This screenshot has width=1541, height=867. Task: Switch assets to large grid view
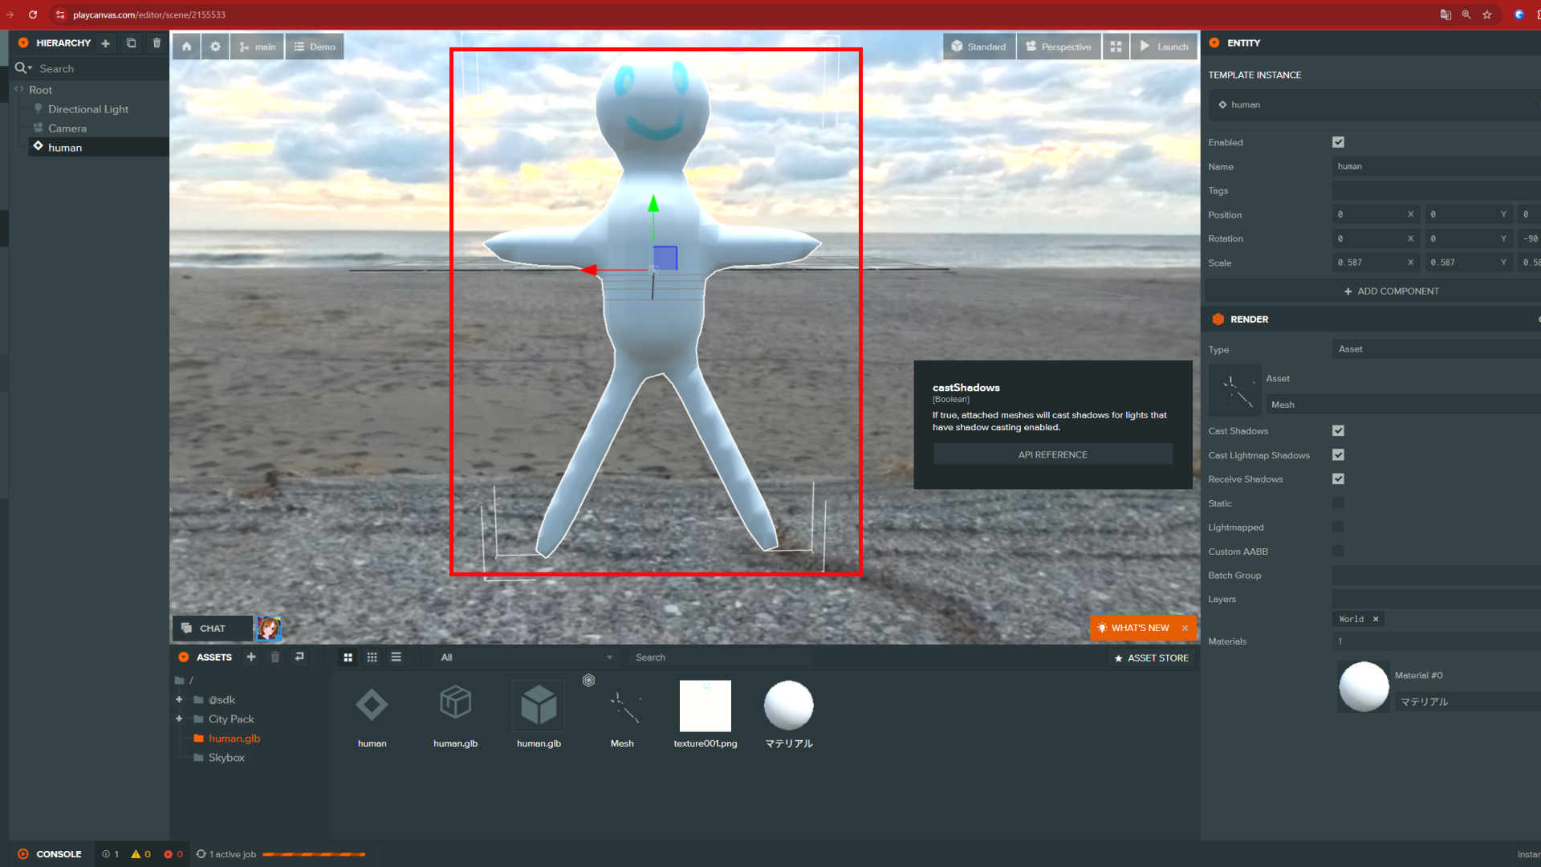tap(348, 657)
